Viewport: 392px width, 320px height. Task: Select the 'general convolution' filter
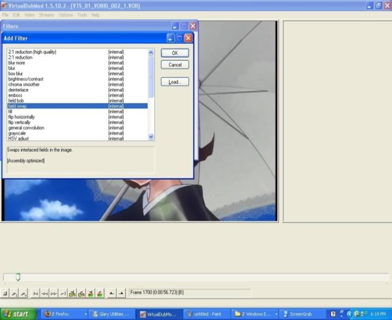point(77,128)
